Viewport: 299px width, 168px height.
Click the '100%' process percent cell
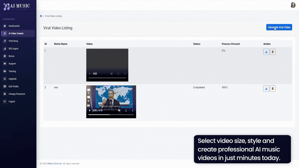click(225, 87)
